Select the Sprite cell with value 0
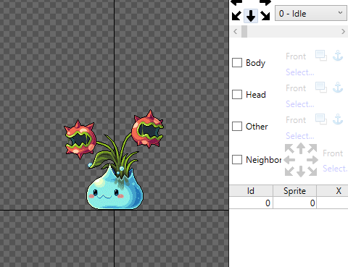Image resolution: width=348 pixels, height=267 pixels. tap(294, 203)
